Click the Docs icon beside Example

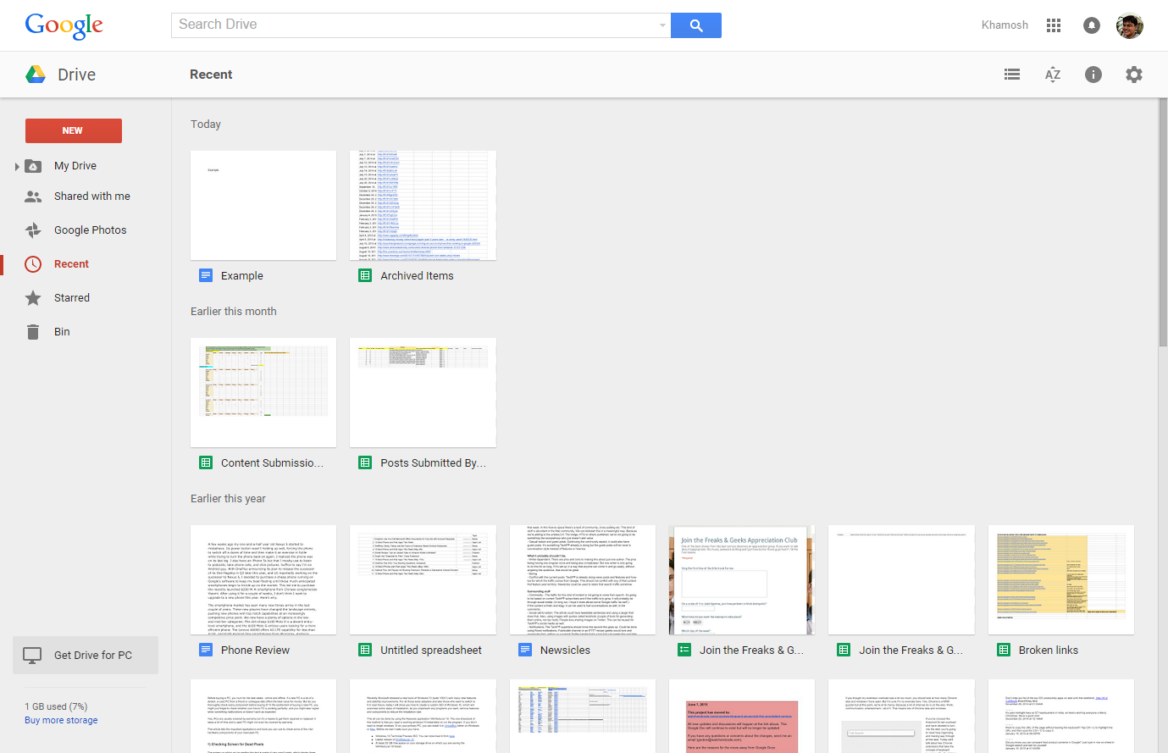[x=206, y=275]
